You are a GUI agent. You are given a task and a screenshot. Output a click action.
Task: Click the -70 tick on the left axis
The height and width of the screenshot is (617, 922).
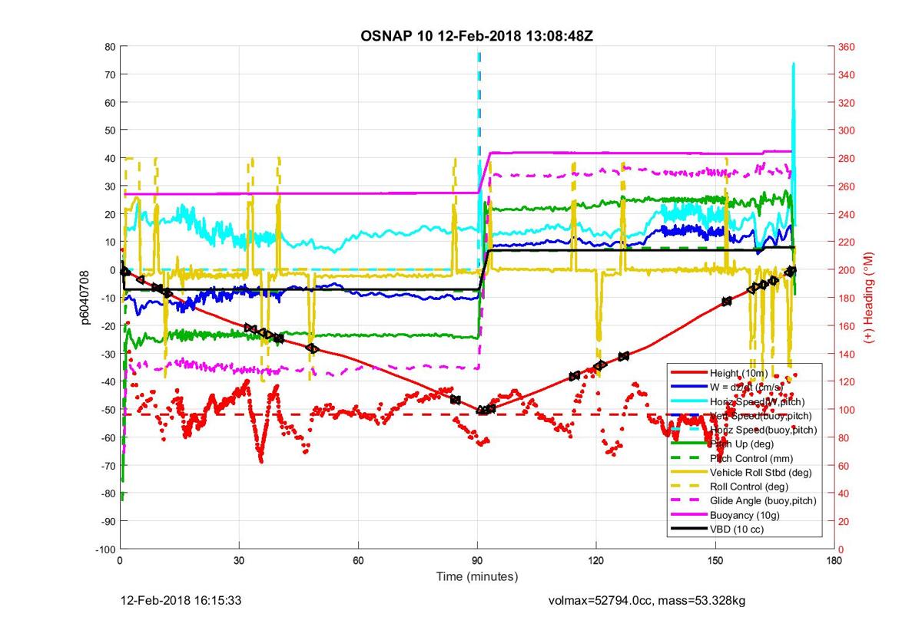[x=108, y=466]
